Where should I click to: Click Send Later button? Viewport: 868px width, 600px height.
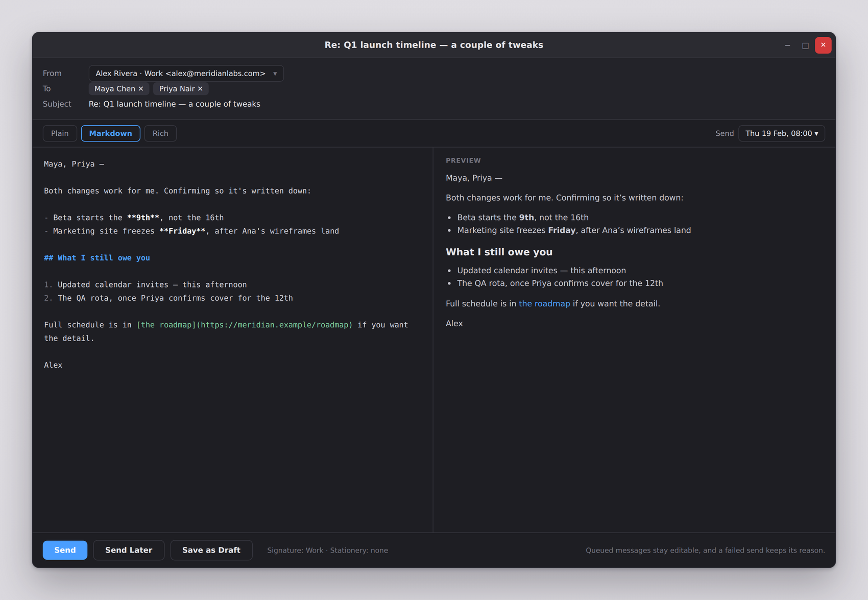point(129,550)
